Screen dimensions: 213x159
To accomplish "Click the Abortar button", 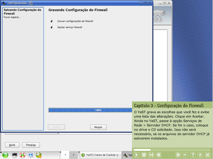I will (x=98, y=127).
